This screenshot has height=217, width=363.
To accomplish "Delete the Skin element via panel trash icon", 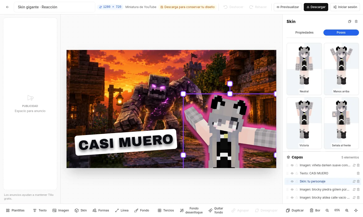I will 356,21.
